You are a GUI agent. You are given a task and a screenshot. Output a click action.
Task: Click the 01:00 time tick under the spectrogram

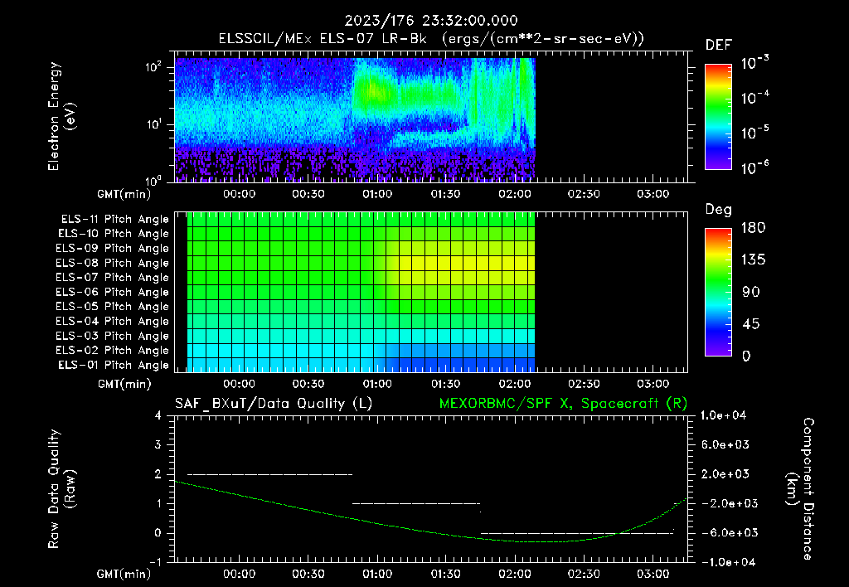tap(377, 194)
